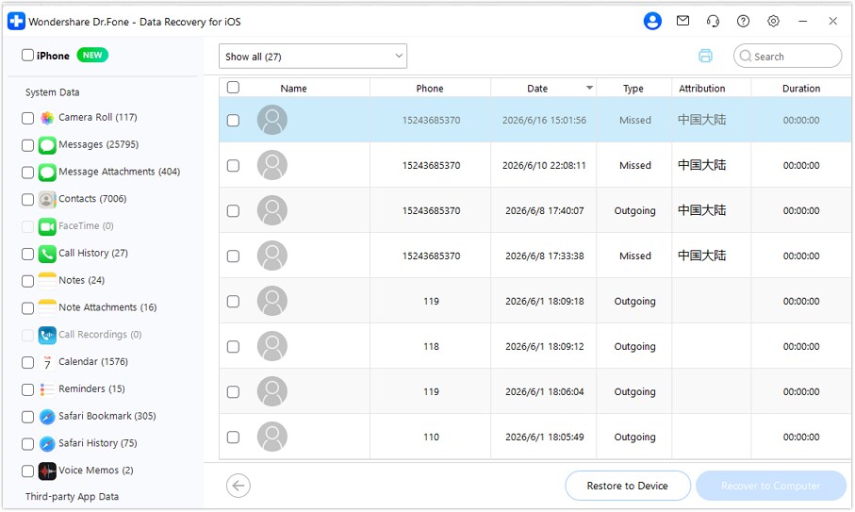Click avatar of the 110 call row
The width and height of the screenshot is (855, 512).
click(272, 437)
